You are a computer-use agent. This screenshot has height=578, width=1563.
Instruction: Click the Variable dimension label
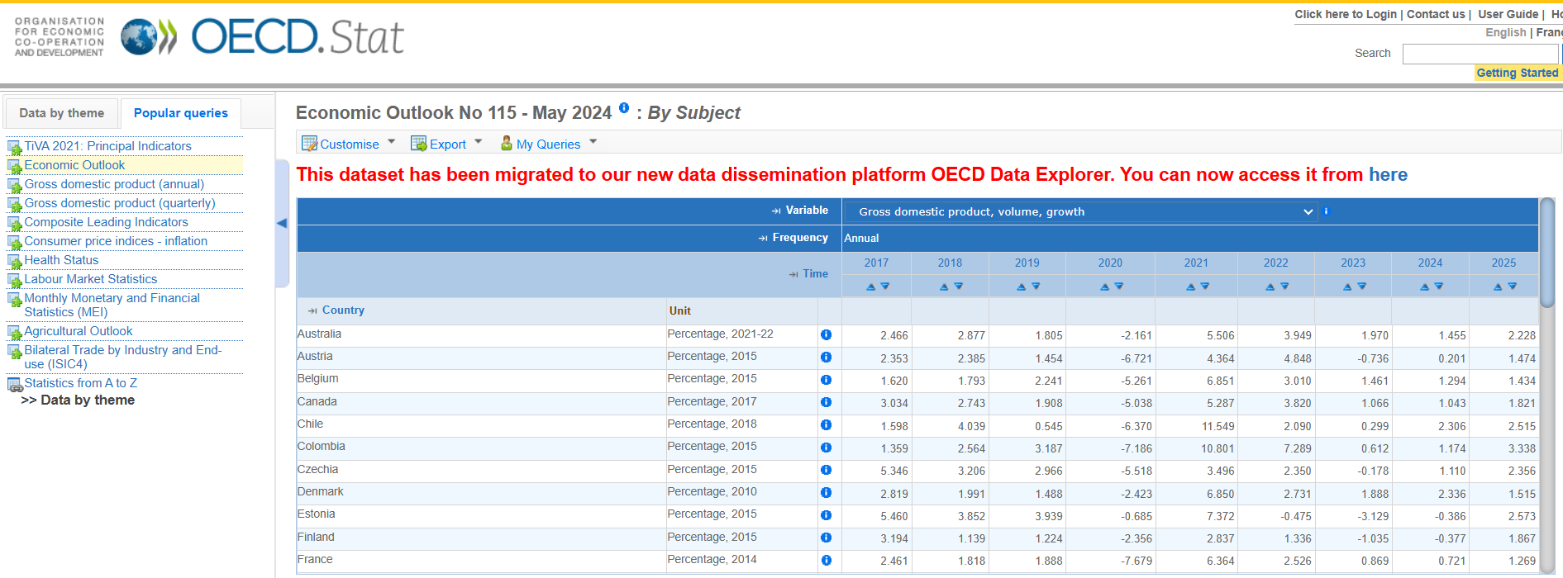point(807,211)
